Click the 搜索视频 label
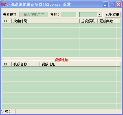Viewport: 123px width, 115px height. (11, 15)
